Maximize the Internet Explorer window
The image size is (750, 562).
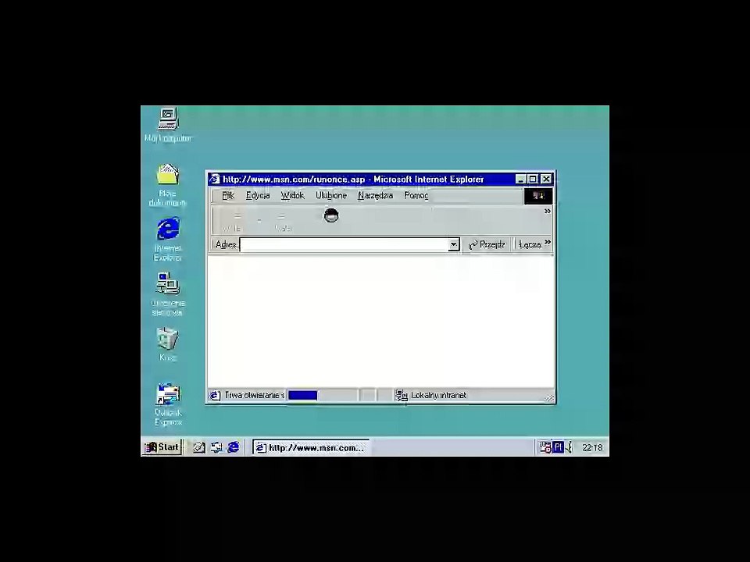[533, 180]
